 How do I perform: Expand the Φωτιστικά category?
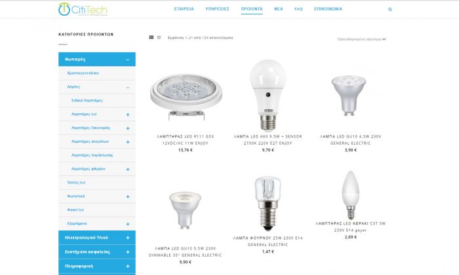pyautogui.click(x=128, y=196)
